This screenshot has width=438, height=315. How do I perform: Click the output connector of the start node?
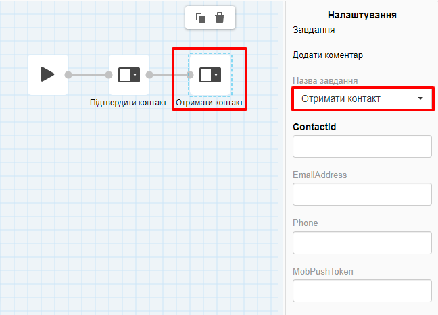click(x=68, y=75)
